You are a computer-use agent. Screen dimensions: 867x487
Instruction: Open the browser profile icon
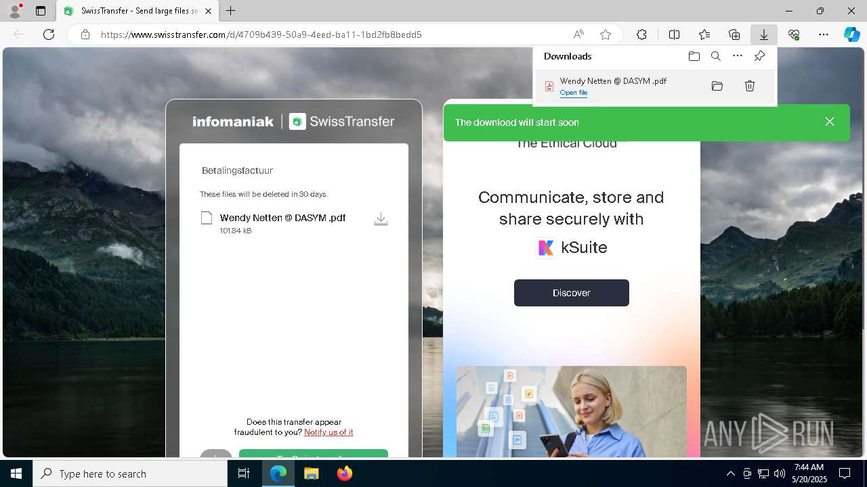[x=15, y=10]
